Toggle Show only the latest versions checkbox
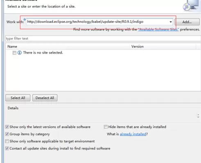 point(7,127)
